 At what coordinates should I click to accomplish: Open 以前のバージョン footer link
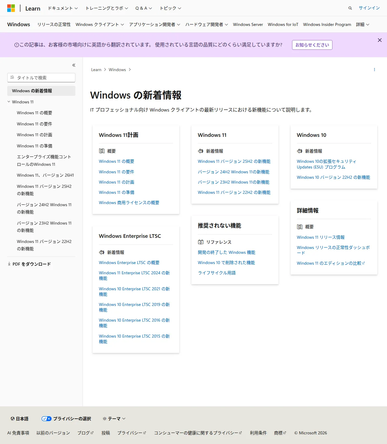(x=53, y=433)
